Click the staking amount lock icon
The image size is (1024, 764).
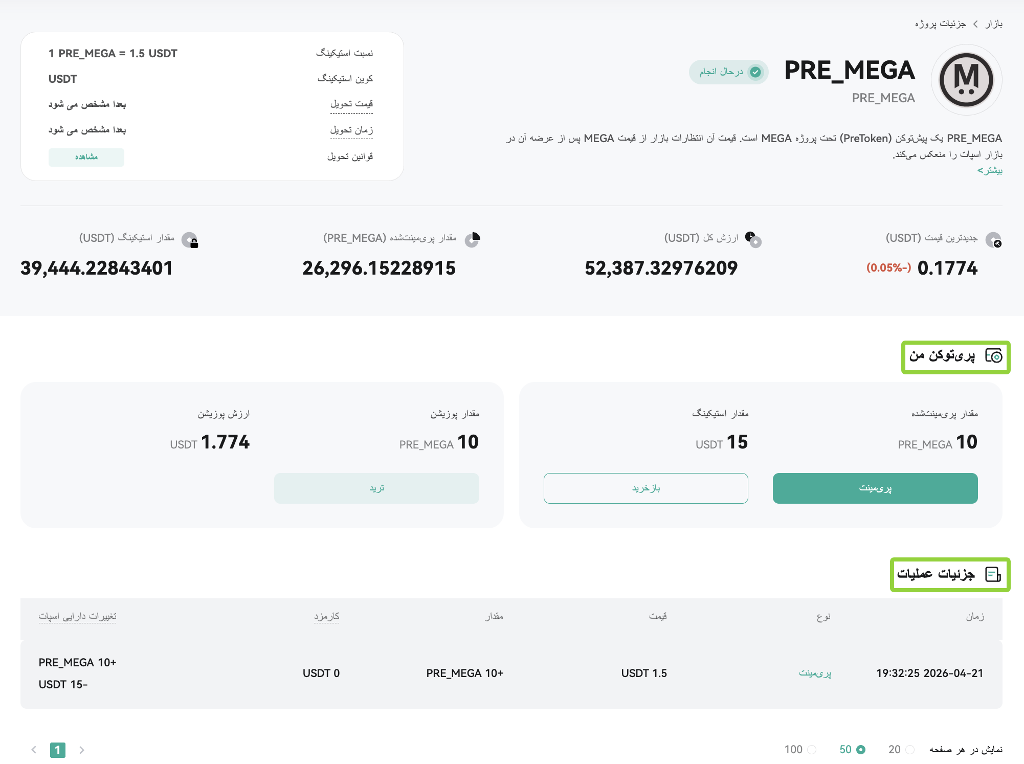coord(190,240)
